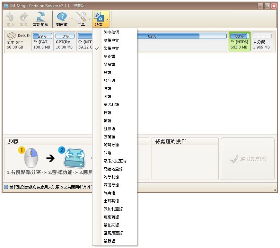Click the resize grip in status bar
This screenshot has height=248, width=280.
coord(274,190)
